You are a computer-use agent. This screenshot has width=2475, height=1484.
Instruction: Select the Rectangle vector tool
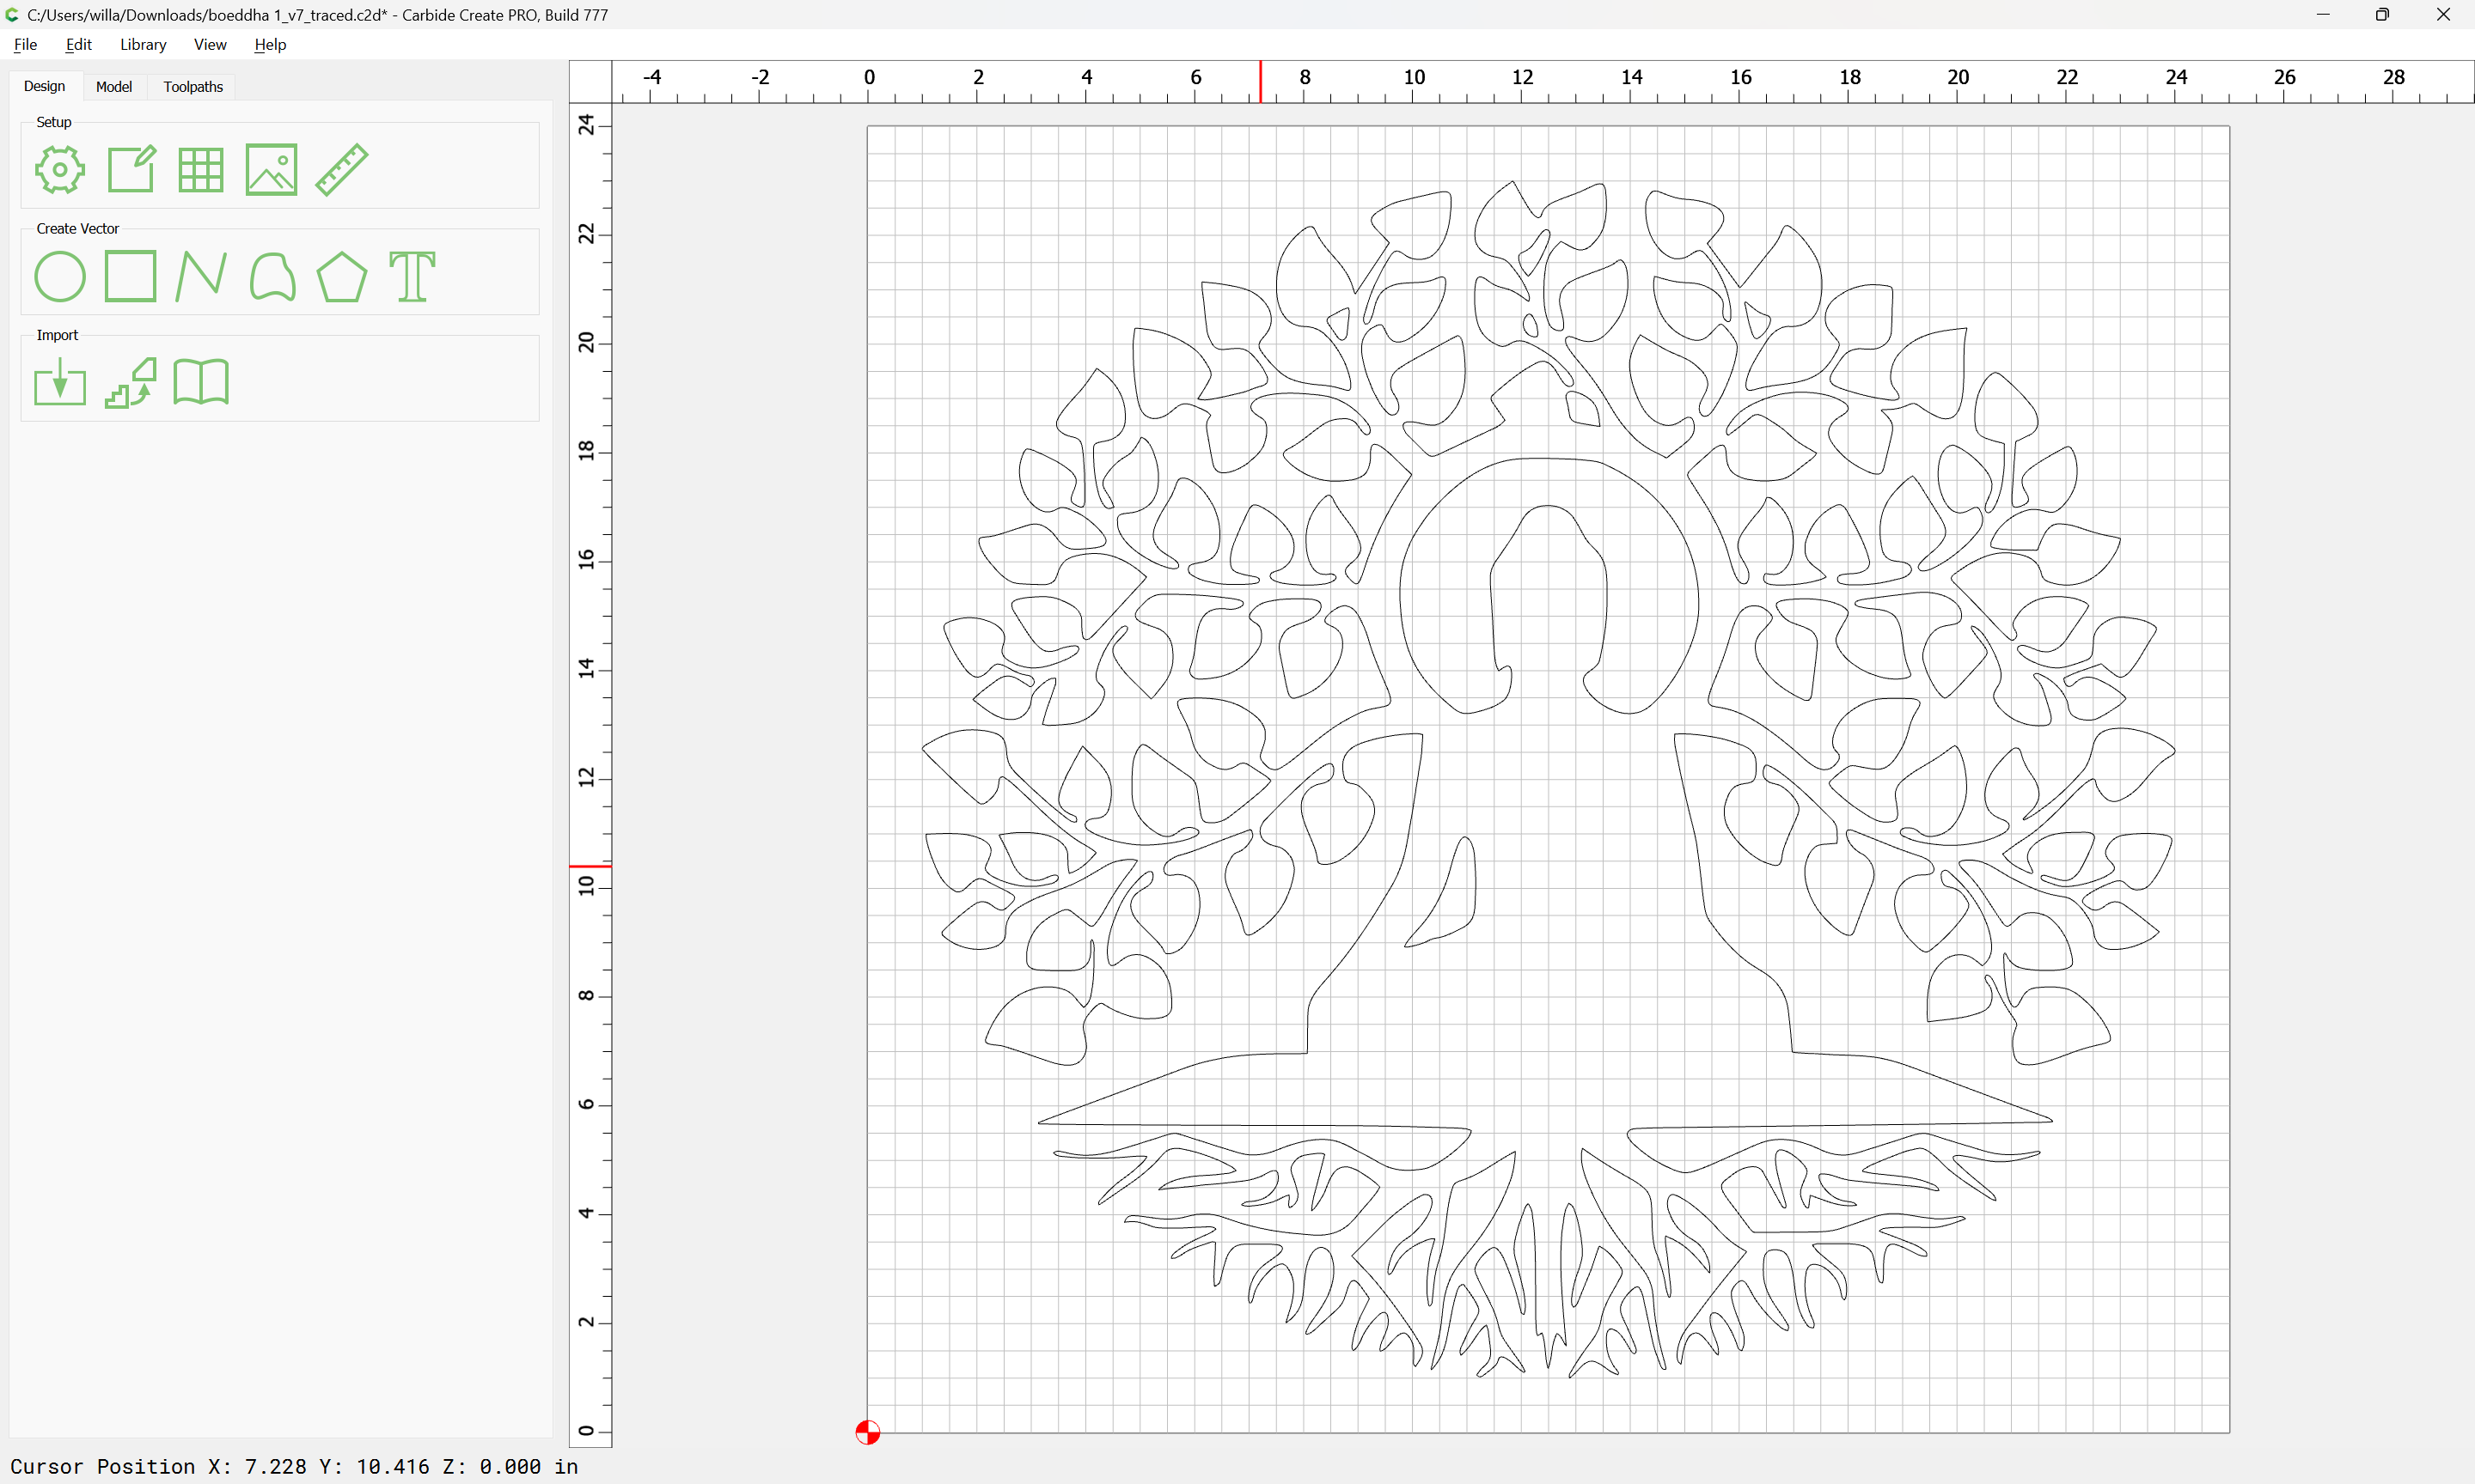(131, 276)
